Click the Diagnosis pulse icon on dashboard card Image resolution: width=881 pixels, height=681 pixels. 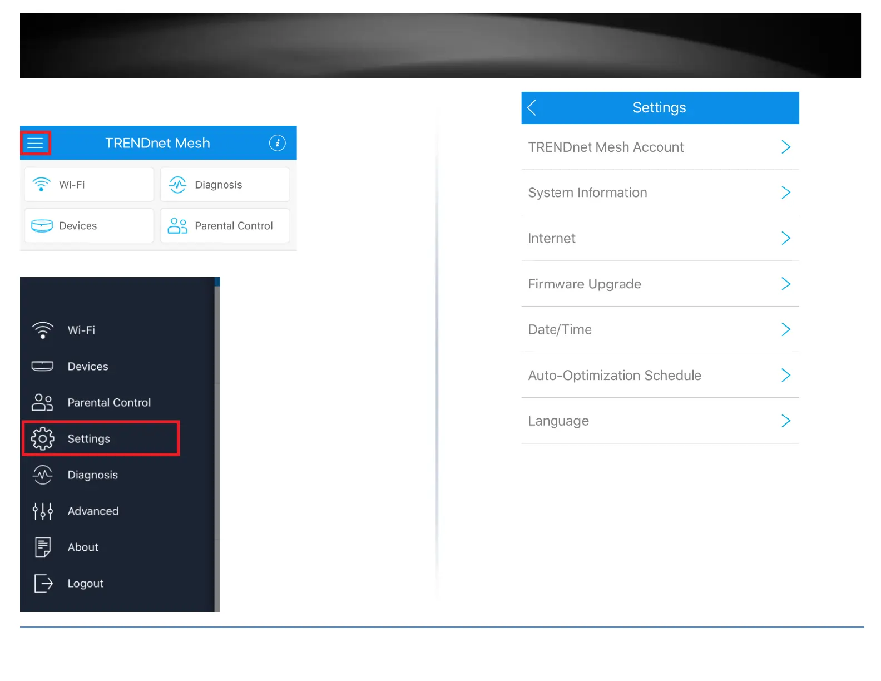point(177,185)
